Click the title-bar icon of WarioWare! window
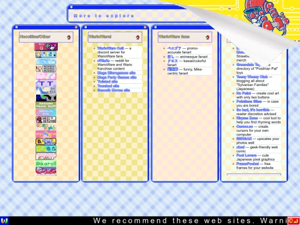Image resolution: width=300 pixels, height=225 pixels. [86, 27]
